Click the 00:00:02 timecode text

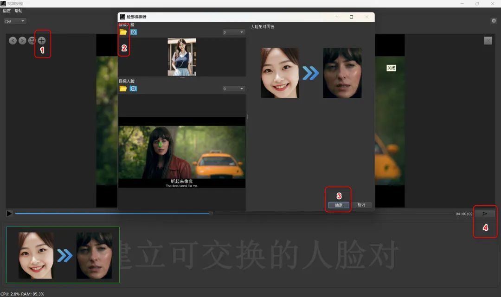coord(464,214)
